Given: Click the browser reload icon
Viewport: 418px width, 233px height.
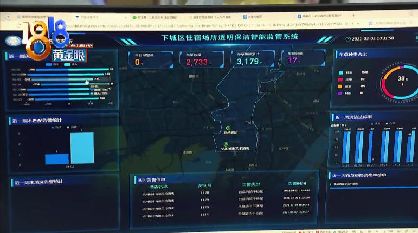Looking at the screenshot, I should (18, 26).
